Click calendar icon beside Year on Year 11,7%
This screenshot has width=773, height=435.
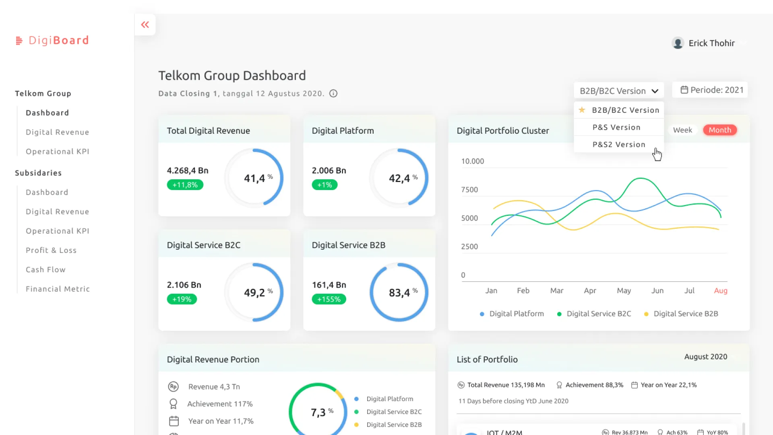(x=174, y=421)
